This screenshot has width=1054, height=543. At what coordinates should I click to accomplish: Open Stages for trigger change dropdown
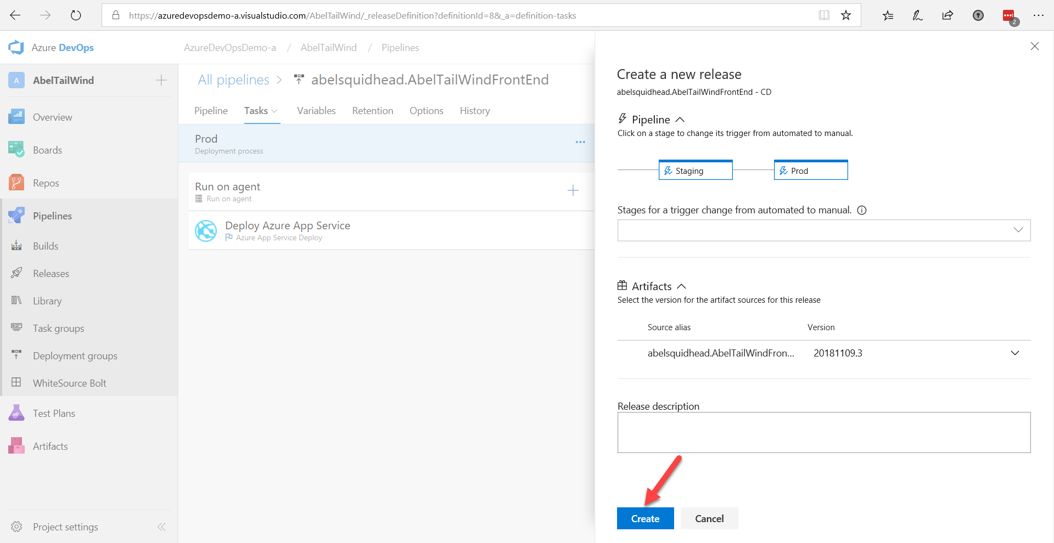[x=824, y=230]
